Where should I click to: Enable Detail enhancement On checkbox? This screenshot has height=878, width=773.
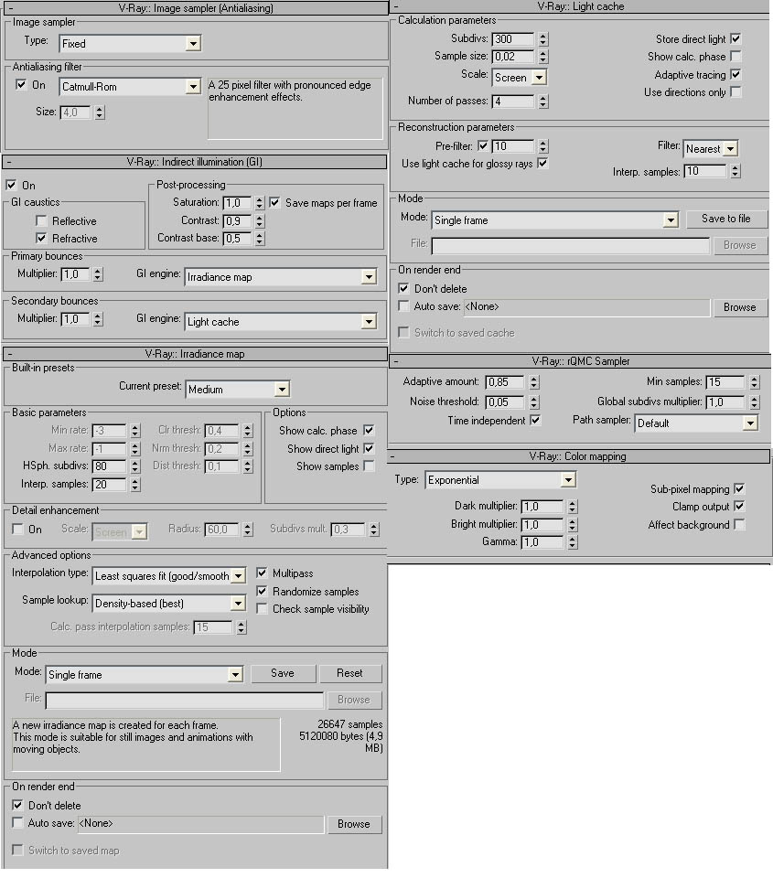point(18,530)
